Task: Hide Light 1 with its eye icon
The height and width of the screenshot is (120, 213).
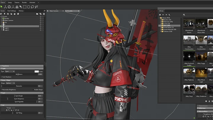Action: tap(43, 28)
